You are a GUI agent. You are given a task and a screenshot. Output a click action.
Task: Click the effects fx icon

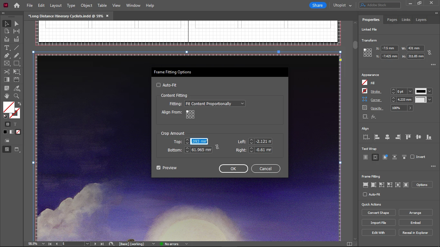pyautogui.click(x=374, y=117)
